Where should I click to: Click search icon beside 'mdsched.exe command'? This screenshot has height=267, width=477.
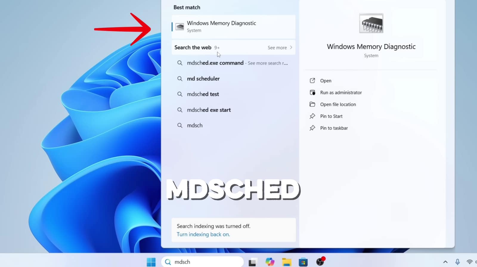pyautogui.click(x=180, y=63)
